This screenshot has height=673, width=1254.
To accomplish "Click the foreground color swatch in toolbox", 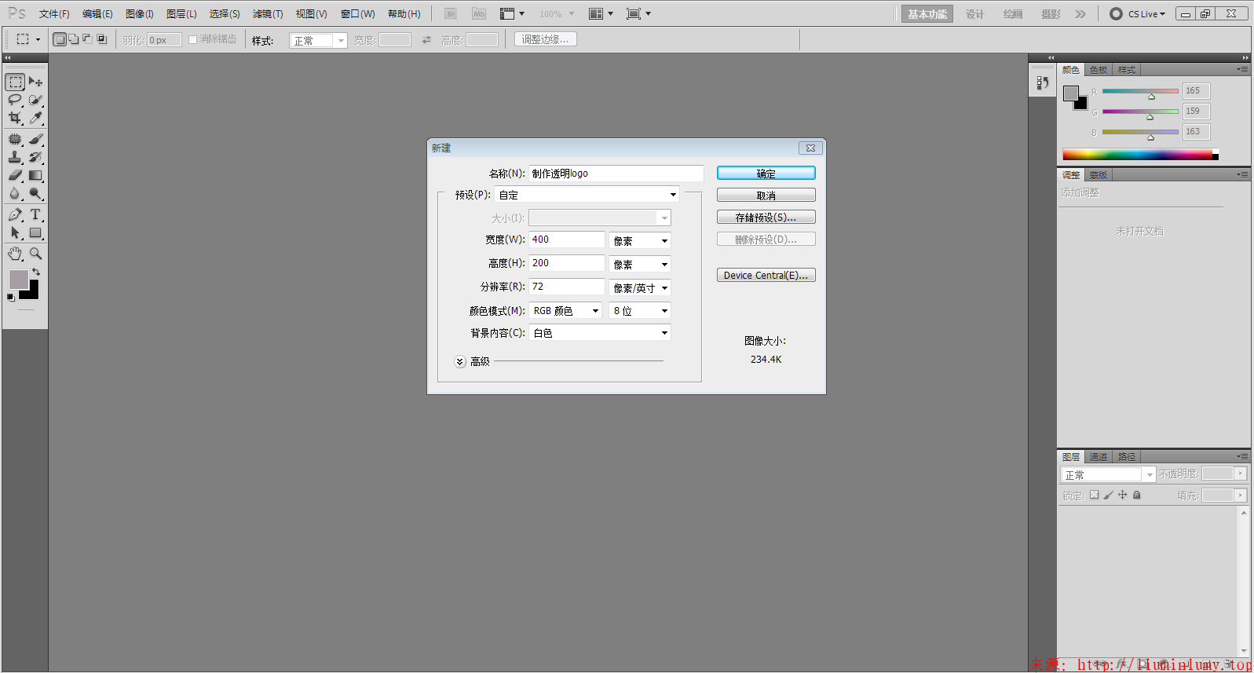I will [x=18, y=280].
